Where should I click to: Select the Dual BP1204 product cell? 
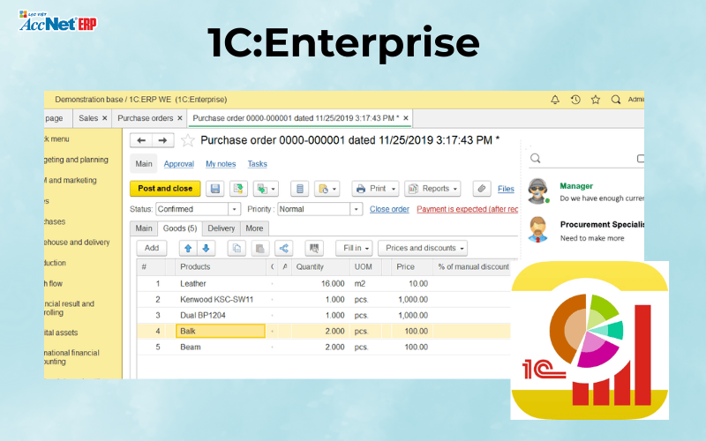[221, 315]
